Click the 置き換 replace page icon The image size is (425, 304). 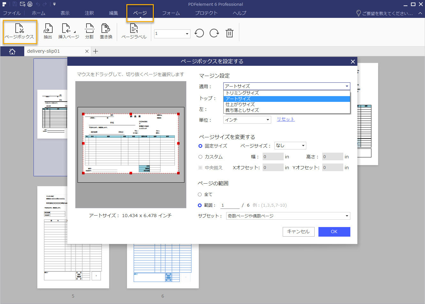click(x=106, y=32)
